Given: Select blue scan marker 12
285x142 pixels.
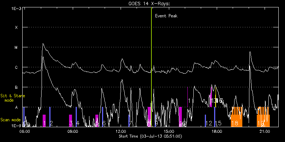Looking at the screenshot, I should coord(205,121).
